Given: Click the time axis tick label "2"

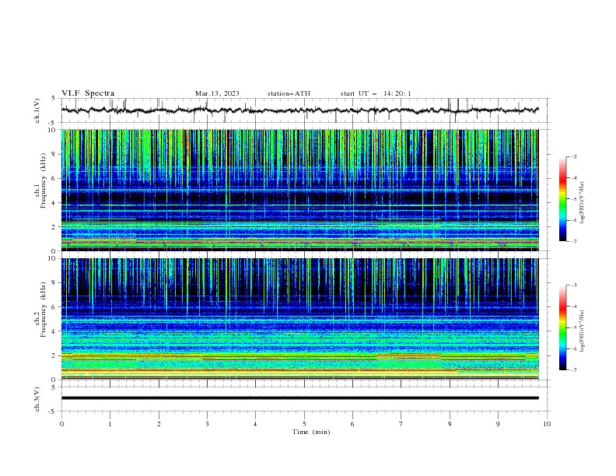Looking at the screenshot, I should tap(159, 424).
